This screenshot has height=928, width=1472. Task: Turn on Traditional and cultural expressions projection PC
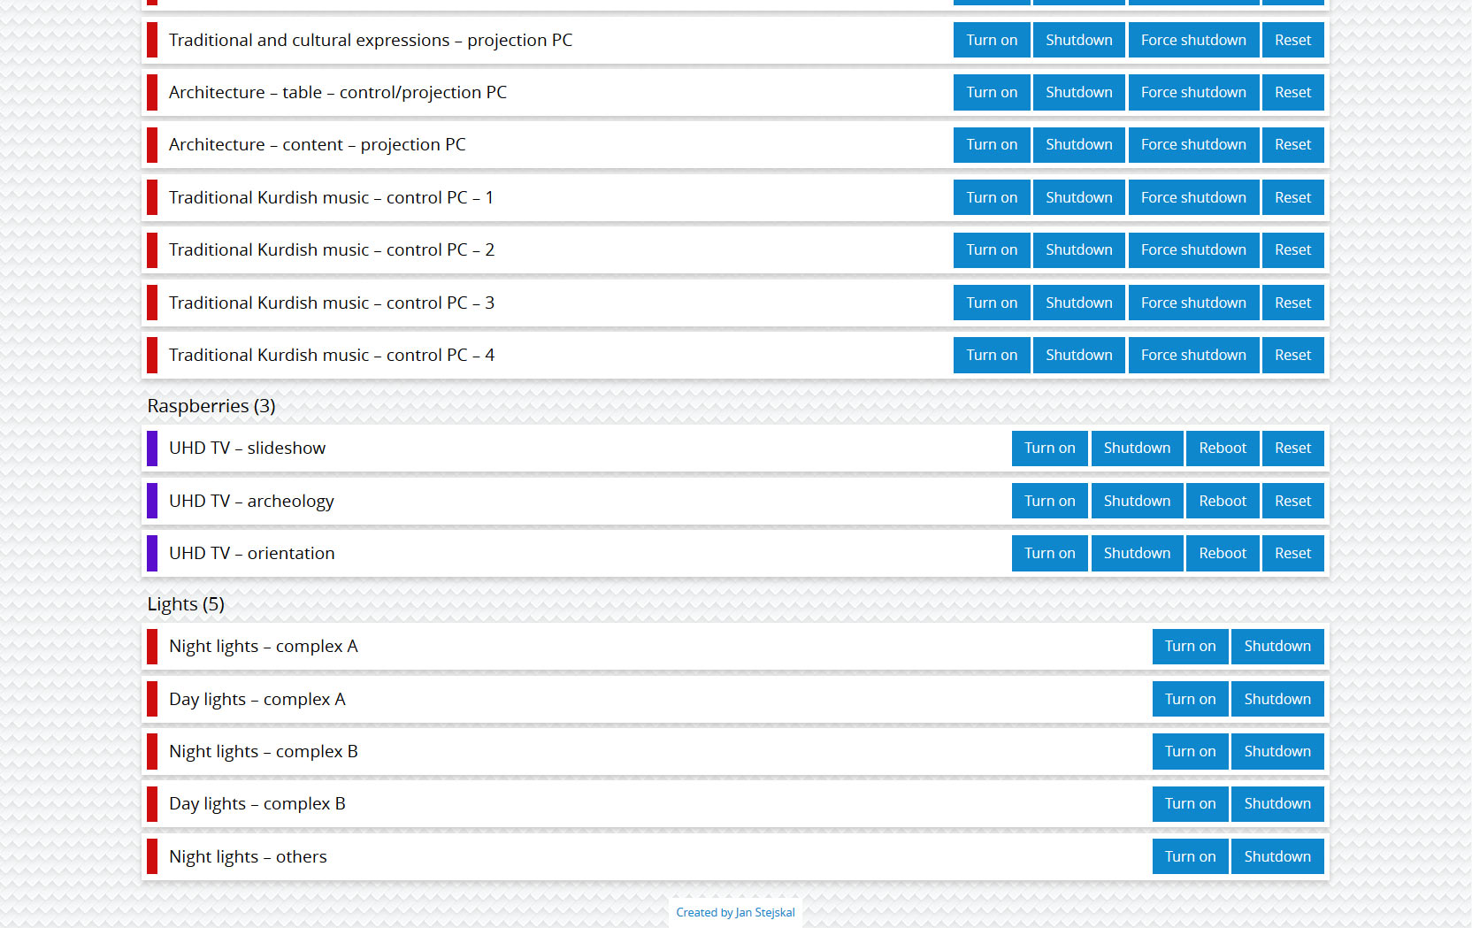pos(992,40)
